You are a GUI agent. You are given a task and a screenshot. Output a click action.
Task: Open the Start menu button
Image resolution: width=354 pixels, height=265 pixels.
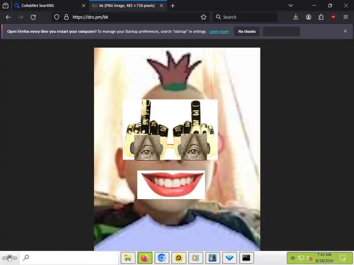point(9,258)
